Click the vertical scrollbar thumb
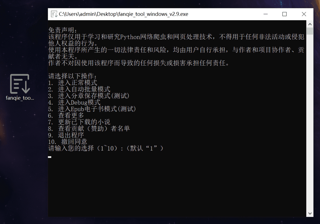This screenshot has width=320, height=224. coord(310,31)
